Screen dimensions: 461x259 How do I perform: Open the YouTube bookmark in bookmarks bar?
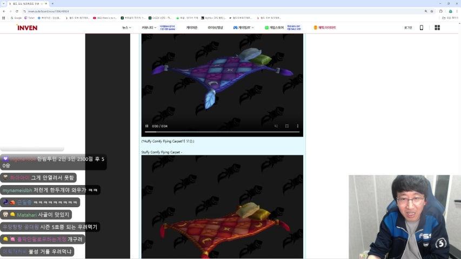tap(105, 18)
